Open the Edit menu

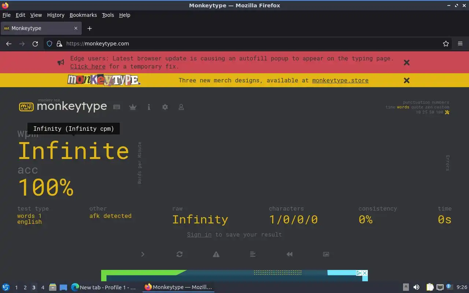tap(21, 15)
